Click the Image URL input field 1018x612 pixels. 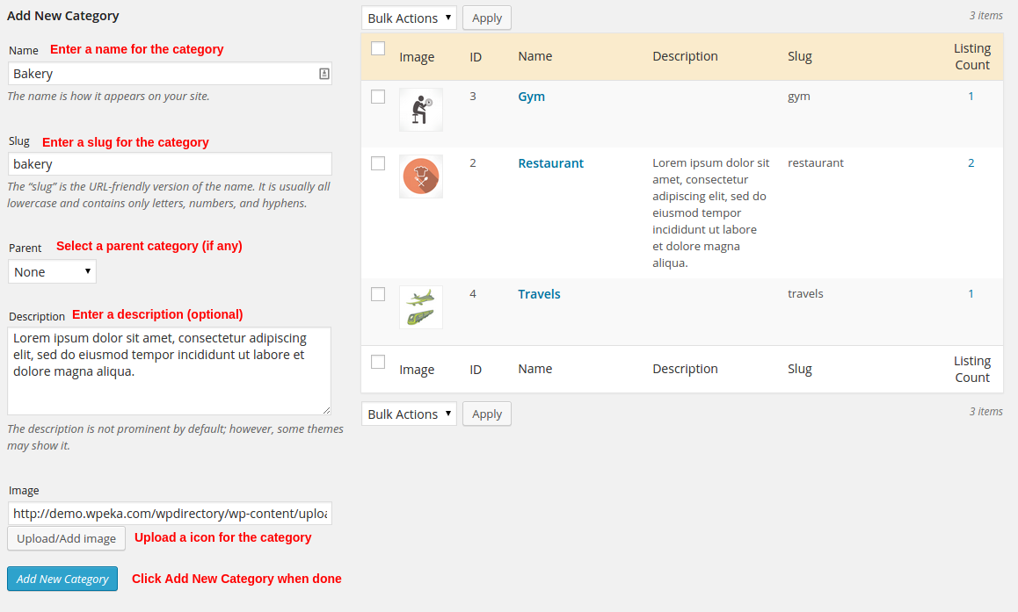tap(170, 514)
